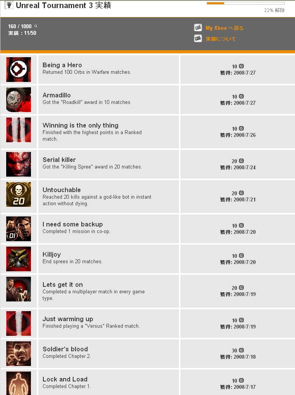
Task: Click the G icon in Soldier's blood row
Action: [x=241, y=350]
